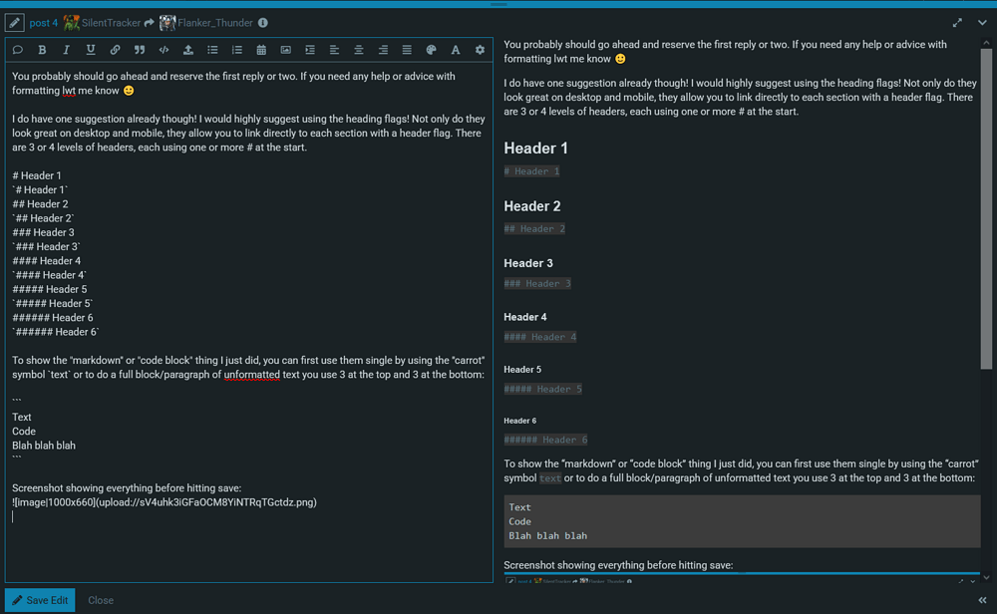Image resolution: width=997 pixels, height=614 pixels.
Task: Toggle fullscreen composer mode
Action: [x=957, y=23]
